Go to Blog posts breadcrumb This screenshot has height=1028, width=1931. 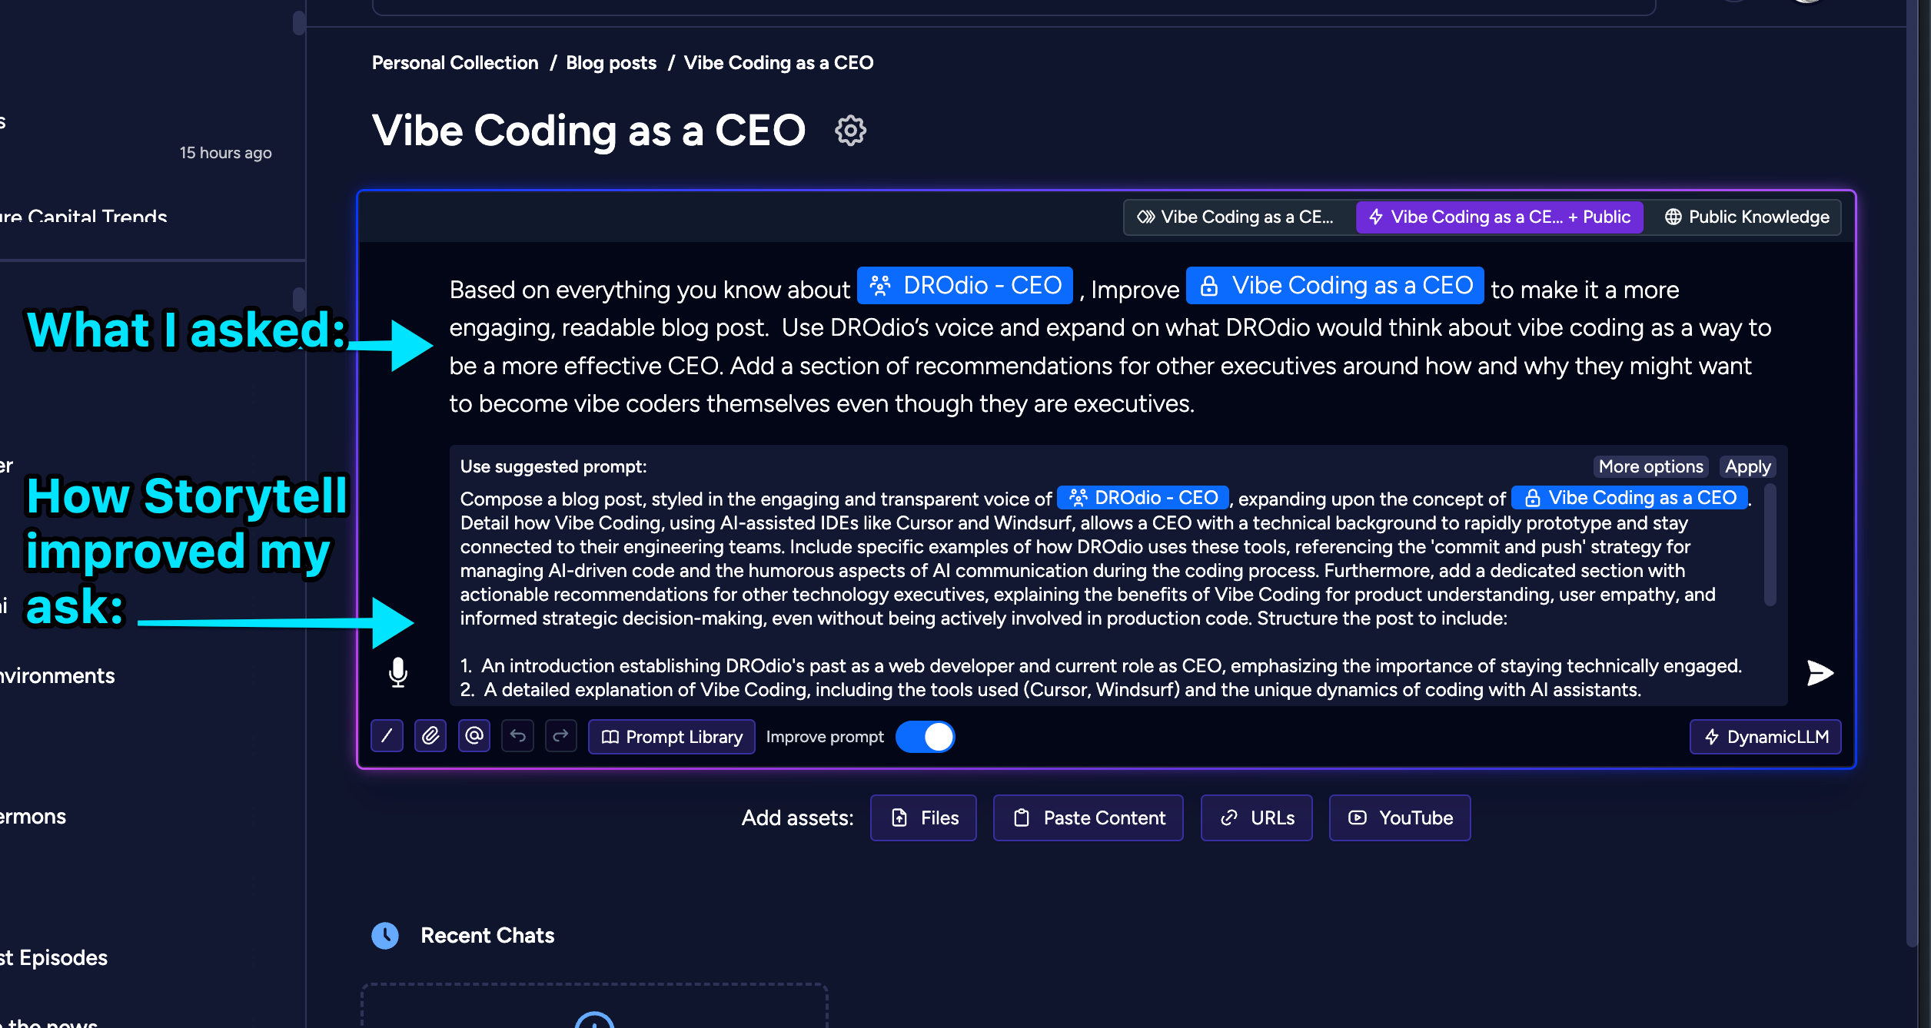pyautogui.click(x=611, y=63)
